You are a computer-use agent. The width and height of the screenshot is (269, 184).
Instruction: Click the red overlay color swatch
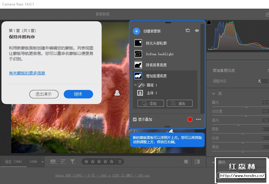(x=190, y=119)
